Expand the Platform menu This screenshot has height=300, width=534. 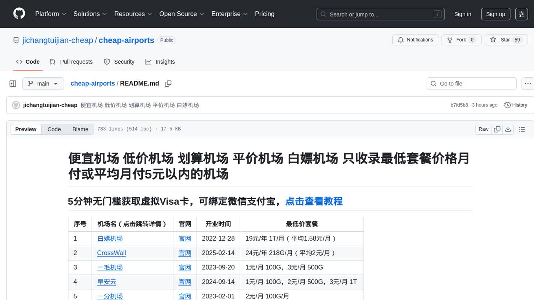51,14
